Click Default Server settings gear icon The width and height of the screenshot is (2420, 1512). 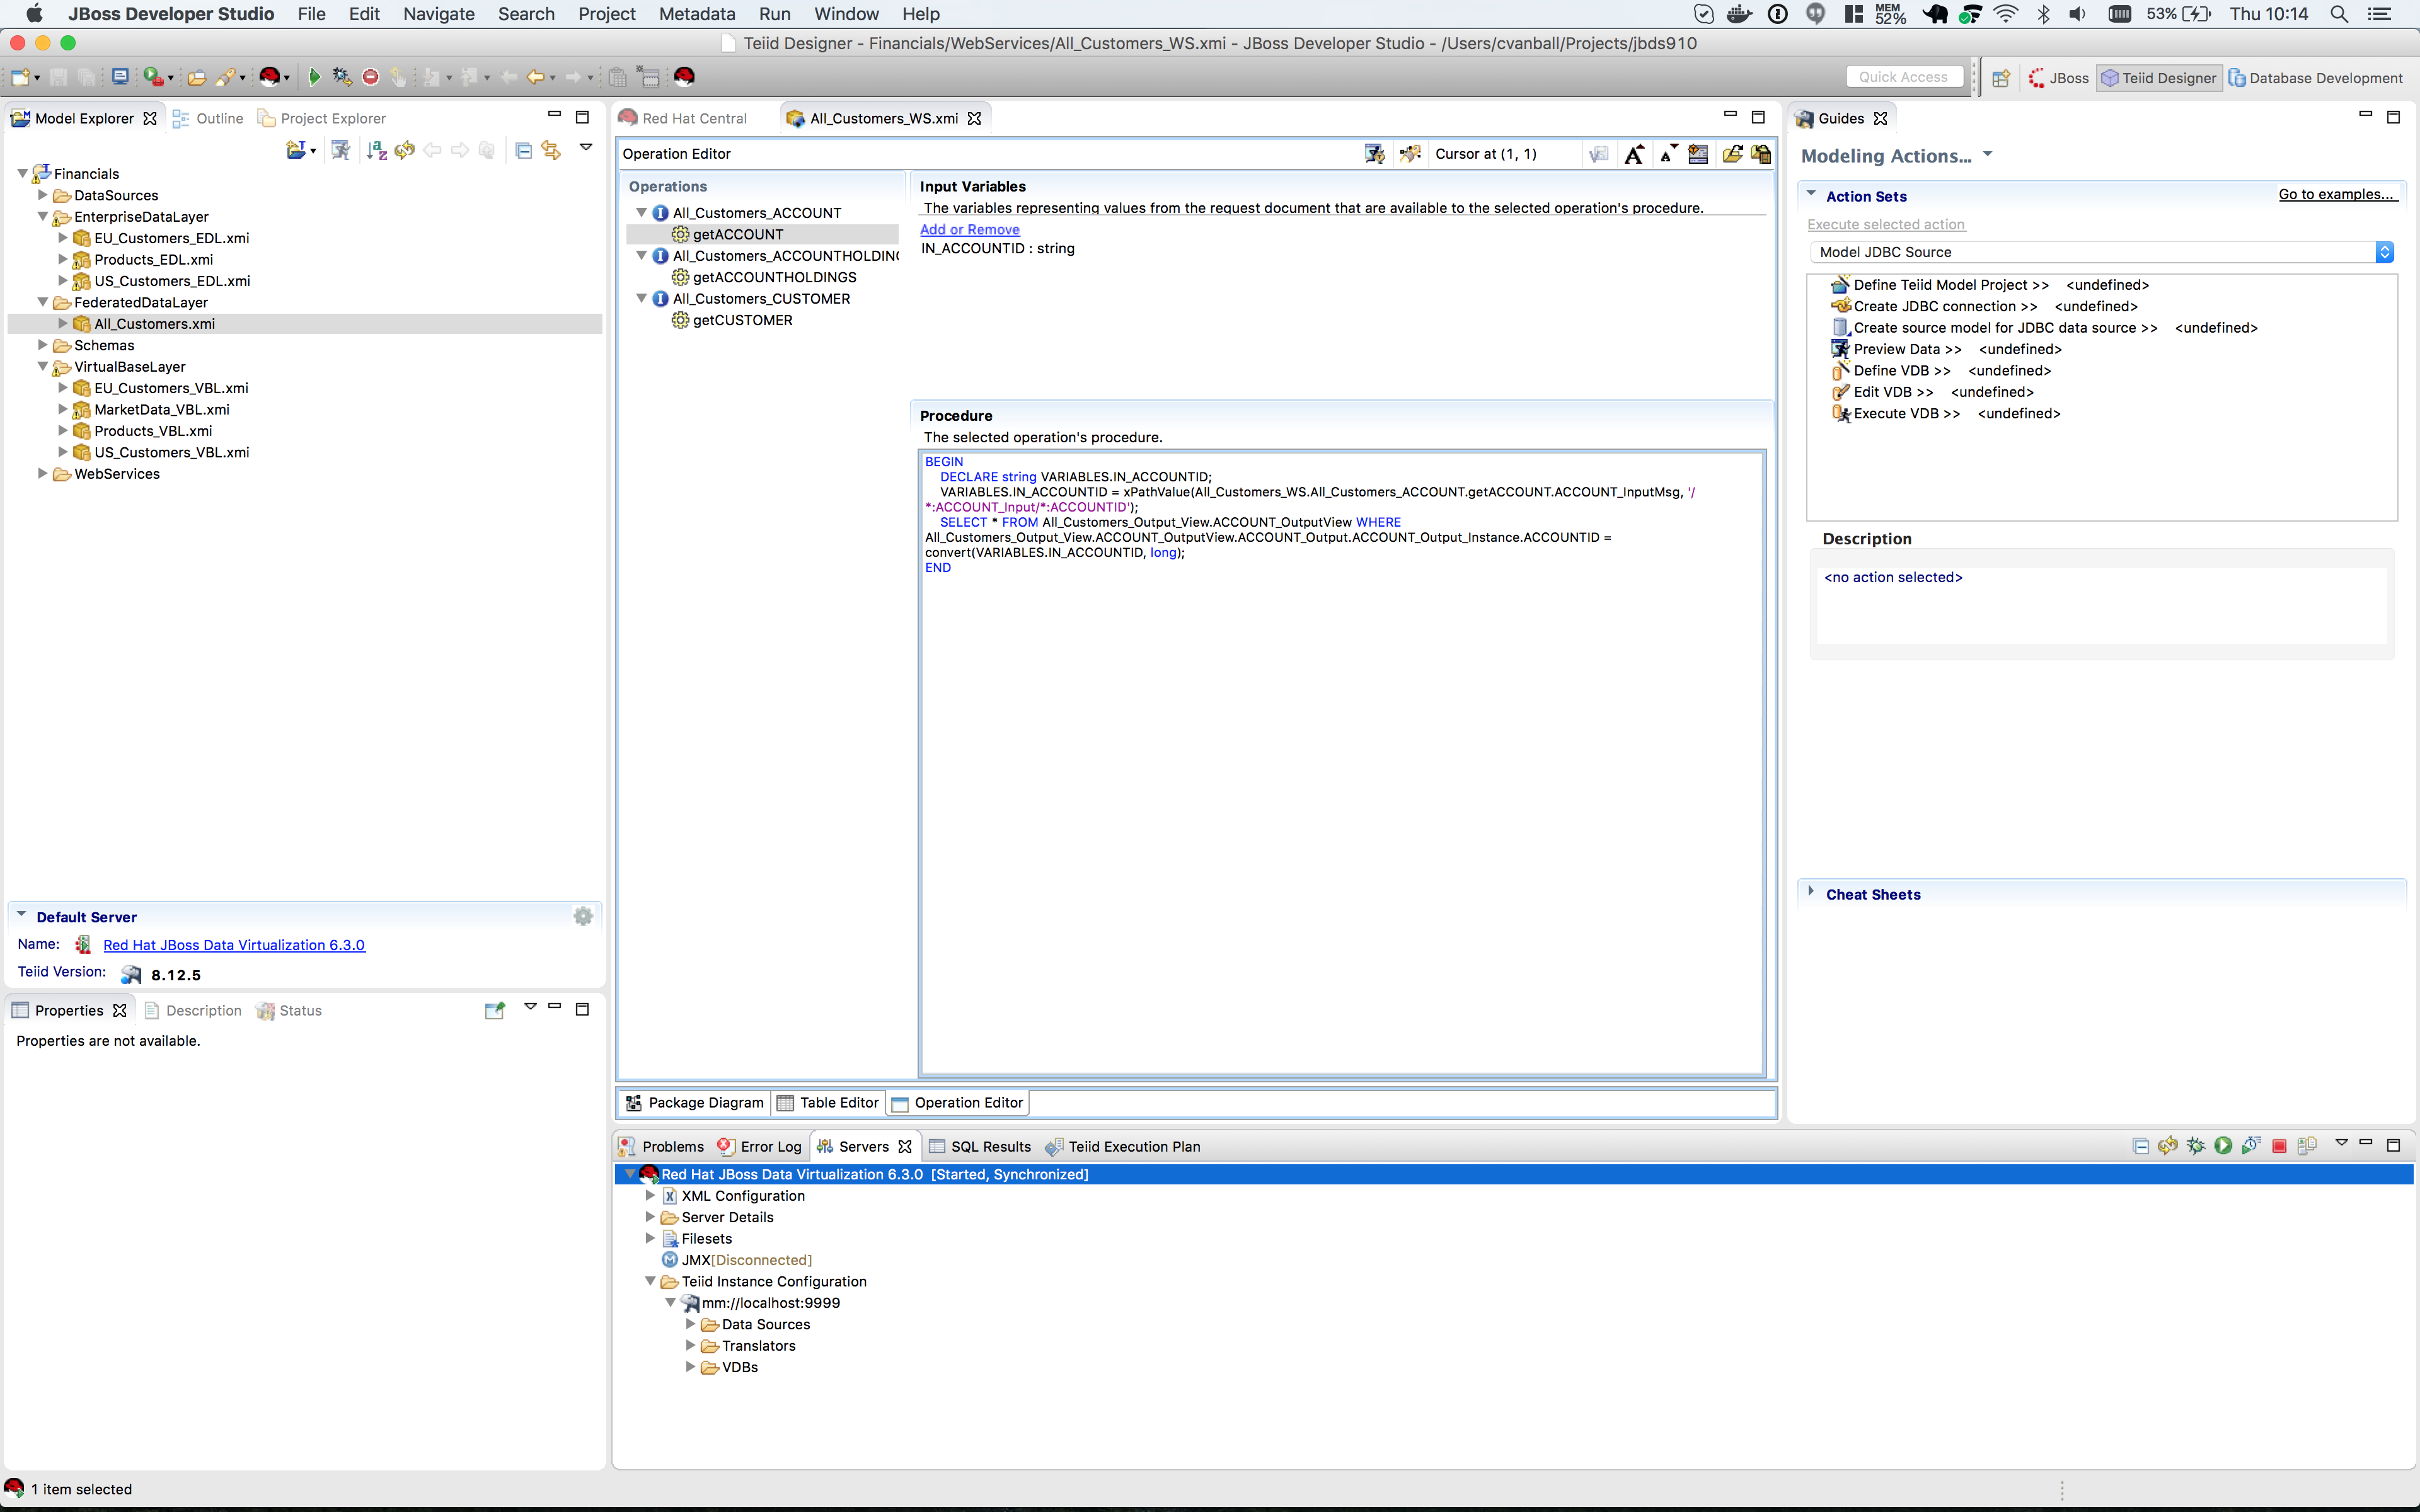tap(583, 916)
